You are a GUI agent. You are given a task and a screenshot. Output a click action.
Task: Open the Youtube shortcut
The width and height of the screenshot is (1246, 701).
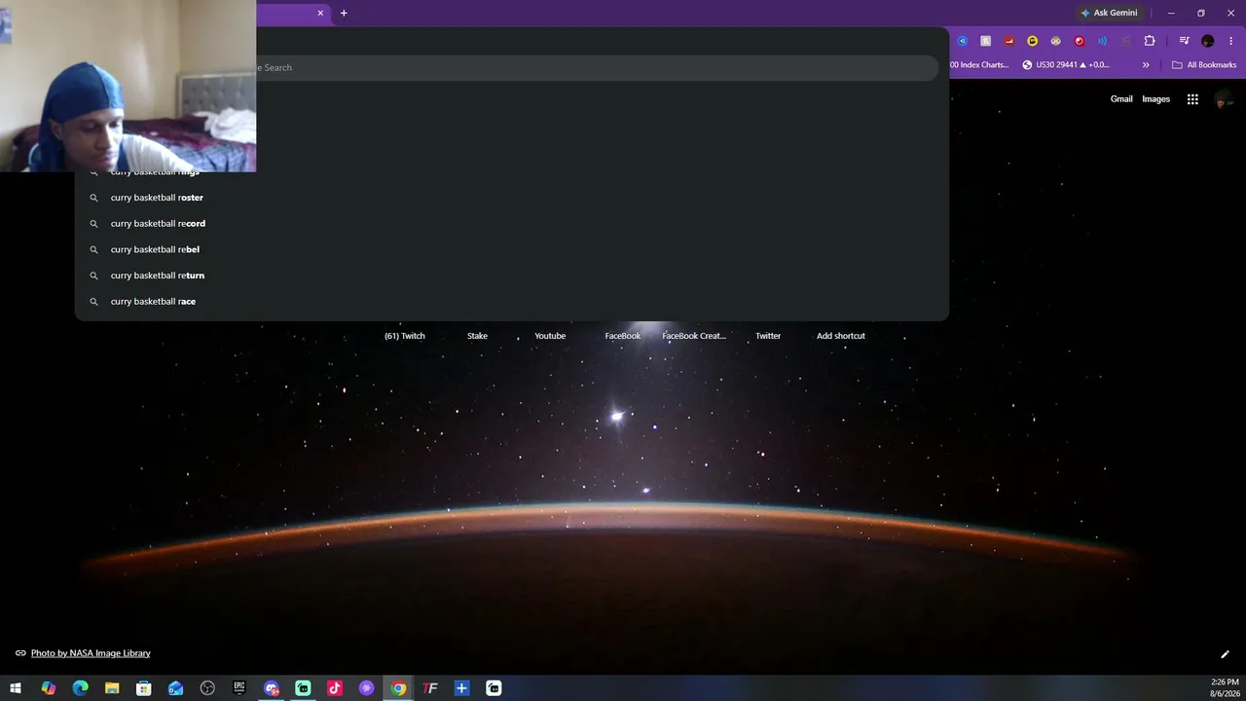click(550, 336)
